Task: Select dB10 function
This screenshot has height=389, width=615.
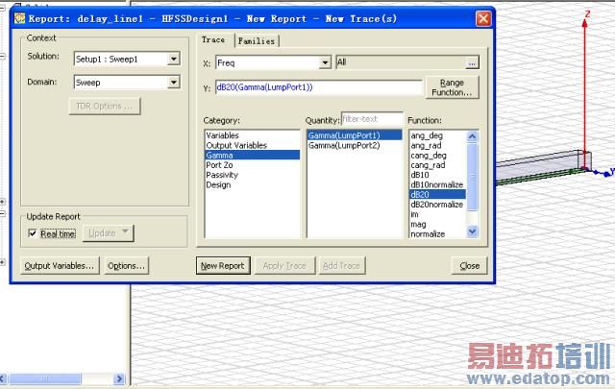Action: 438,175
